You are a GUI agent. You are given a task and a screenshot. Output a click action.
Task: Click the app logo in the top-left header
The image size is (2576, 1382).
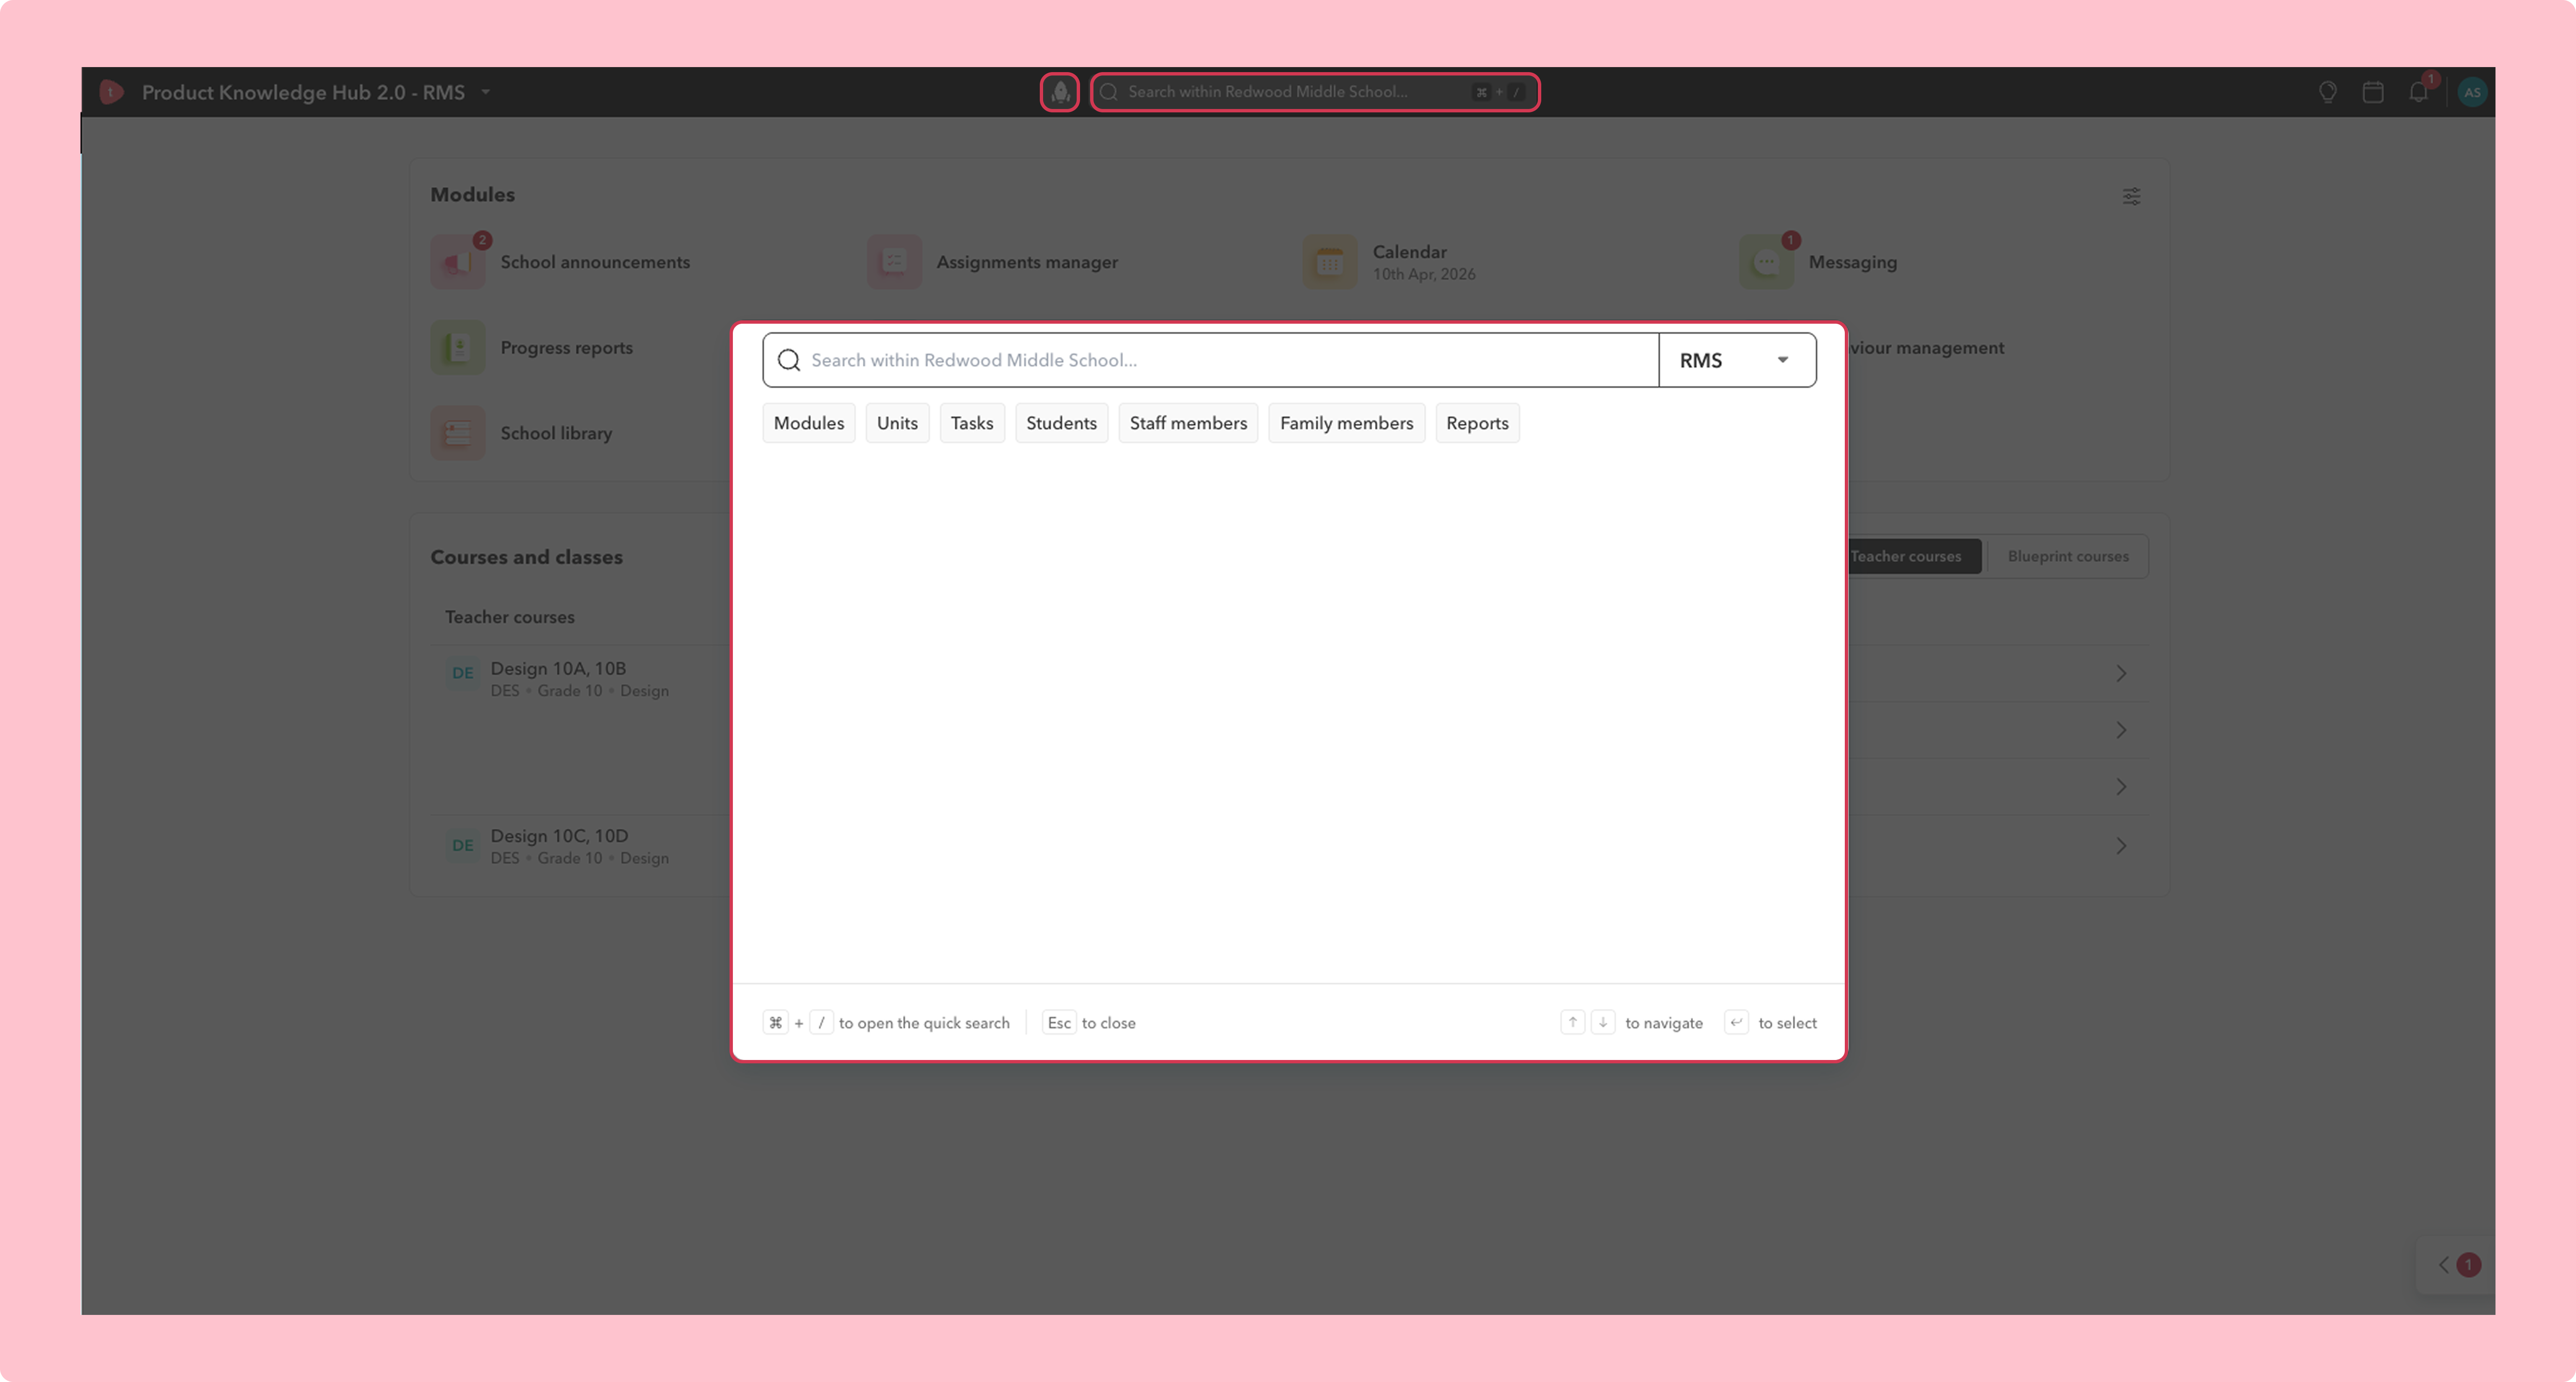tap(111, 92)
